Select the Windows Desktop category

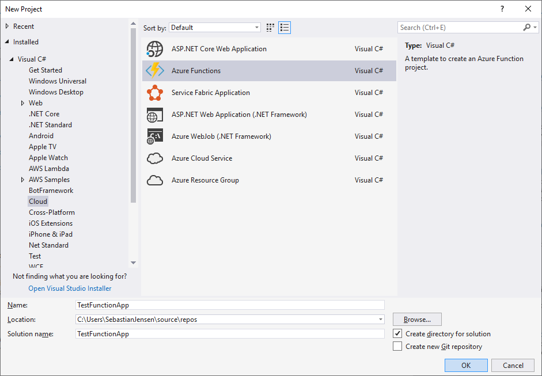pos(56,92)
